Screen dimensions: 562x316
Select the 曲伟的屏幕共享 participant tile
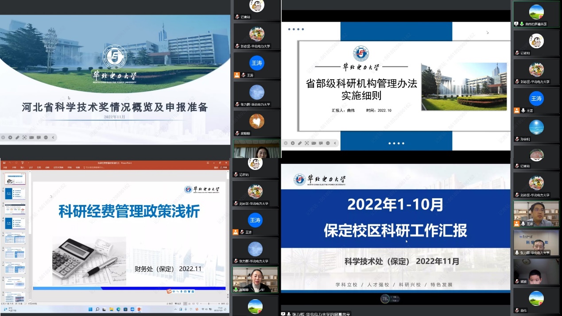536,14
